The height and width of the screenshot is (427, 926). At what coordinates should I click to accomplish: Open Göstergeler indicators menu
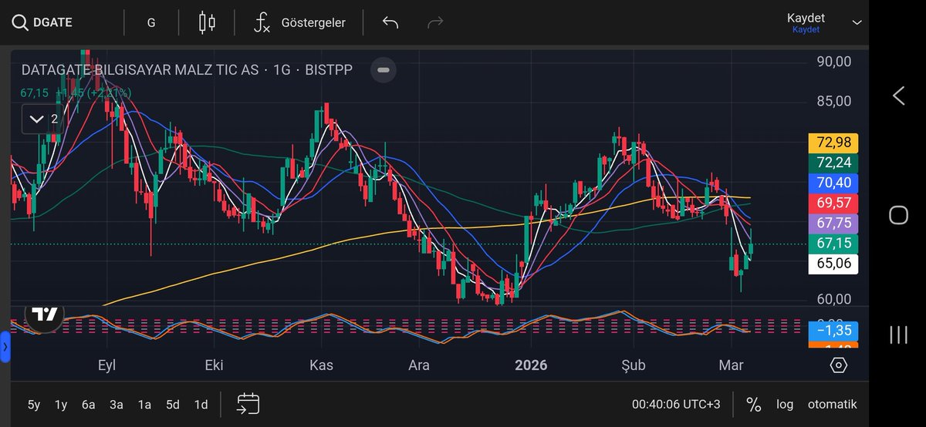click(299, 22)
